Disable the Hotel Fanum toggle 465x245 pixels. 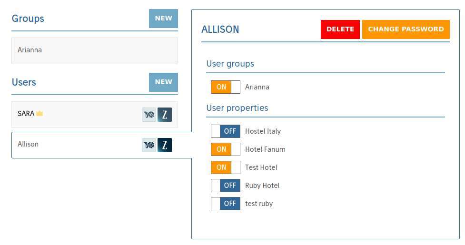click(x=226, y=149)
